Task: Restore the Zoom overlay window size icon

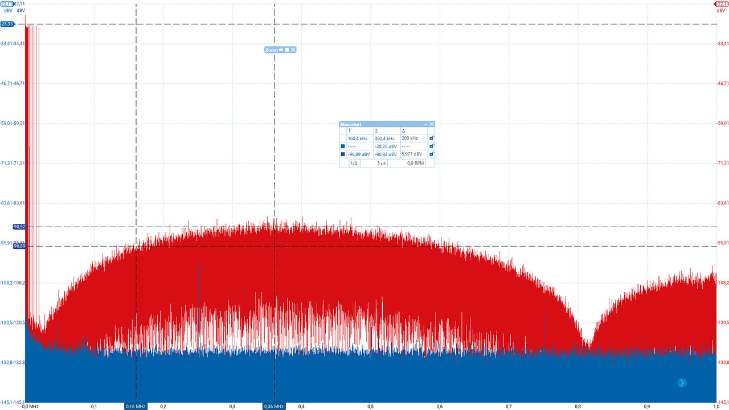Action: pyautogui.click(x=287, y=50)
